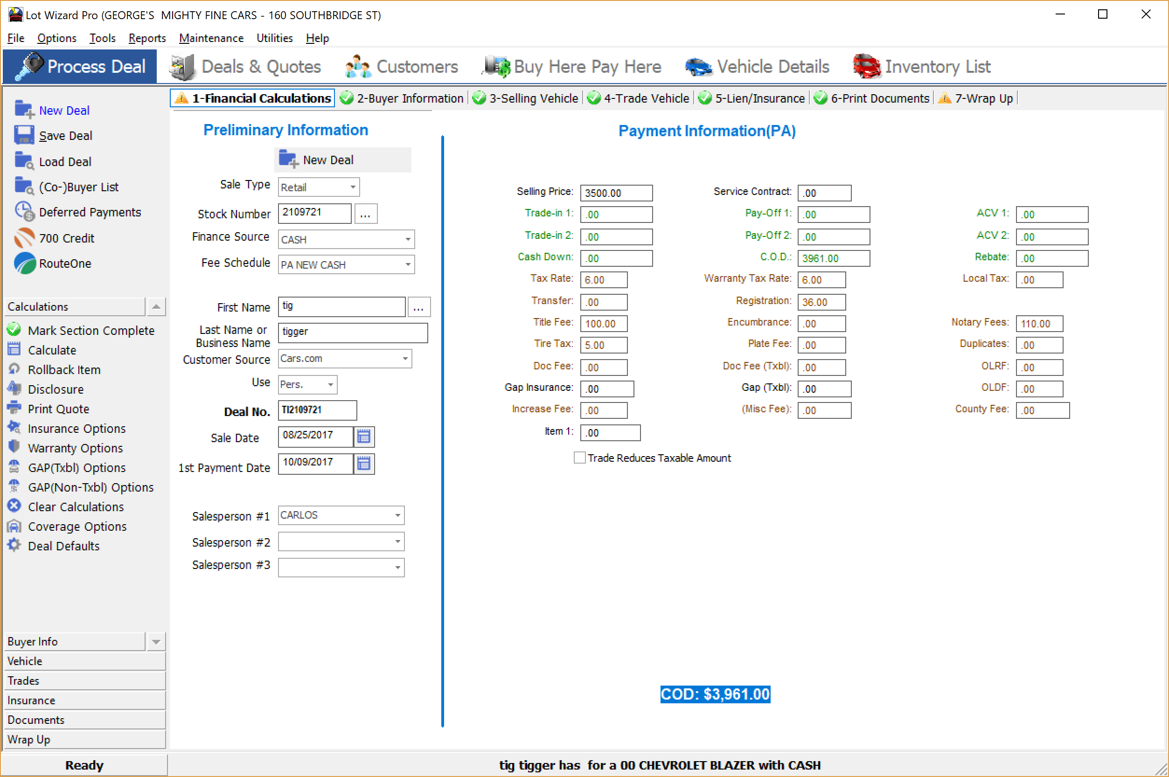
Task: Open the Vehicle sidebar section
Action: click(x=85, y=661)
